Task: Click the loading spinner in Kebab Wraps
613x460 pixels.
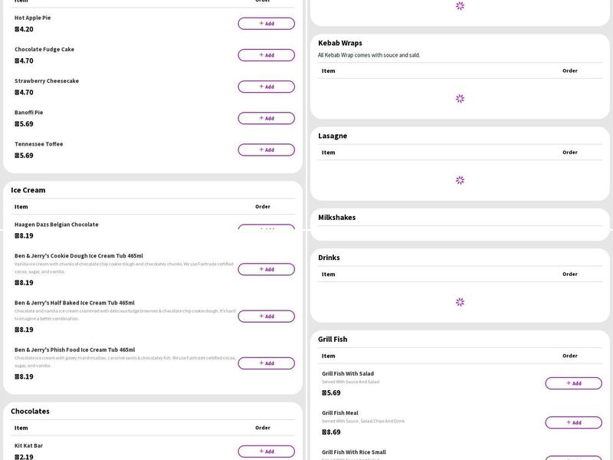Action: [x=460, y=99]
